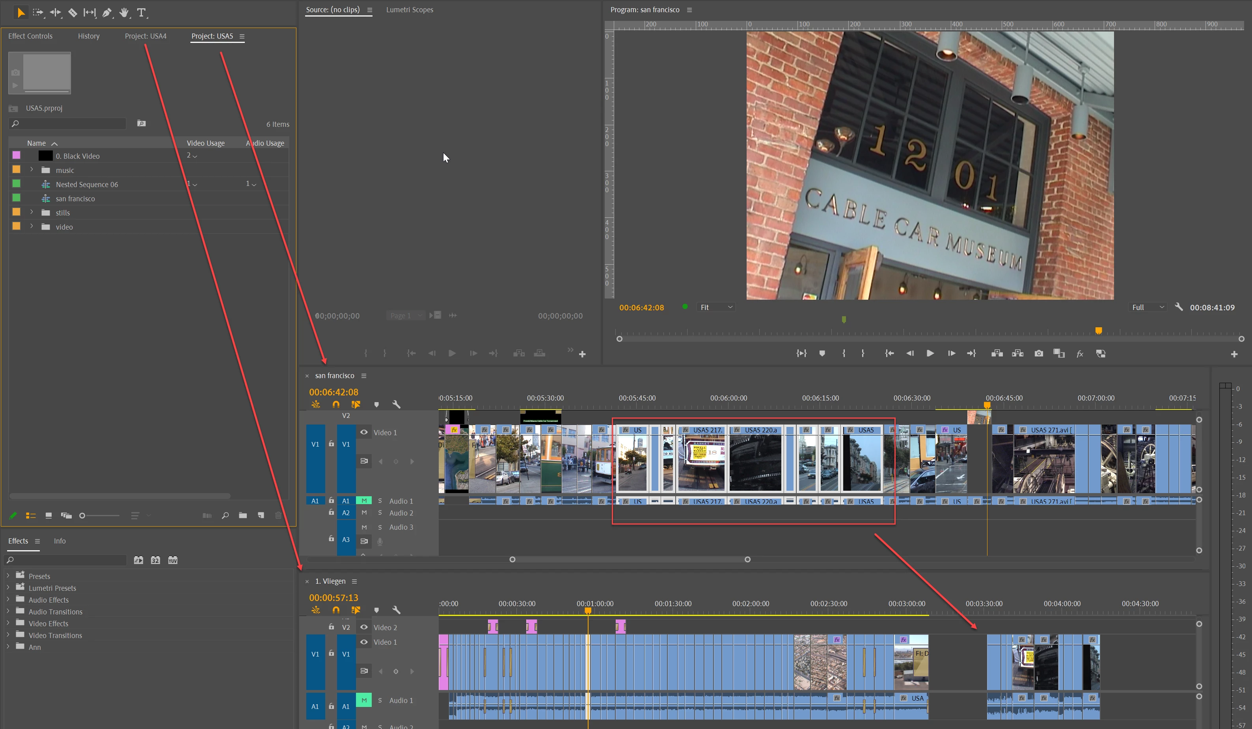1252x729 pixels.
Task: Toggle snap magnet in san francisco timeline
Action: 336,404
